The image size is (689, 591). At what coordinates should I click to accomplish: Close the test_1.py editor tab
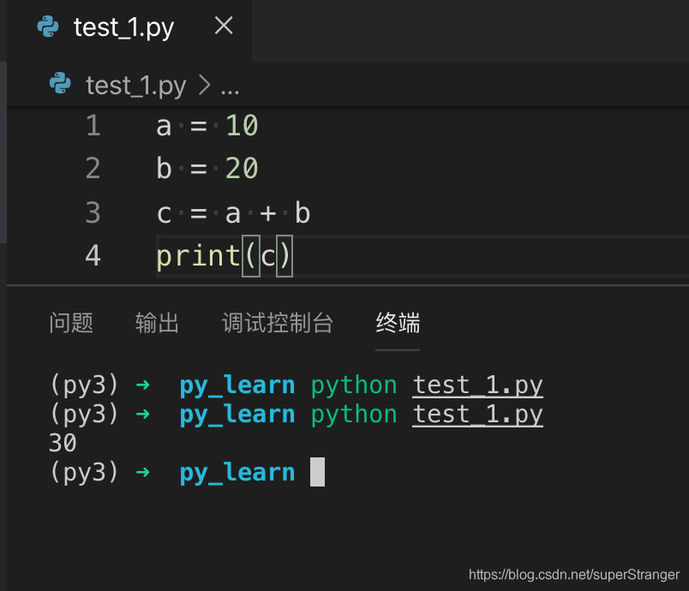(x=224, y=26)
